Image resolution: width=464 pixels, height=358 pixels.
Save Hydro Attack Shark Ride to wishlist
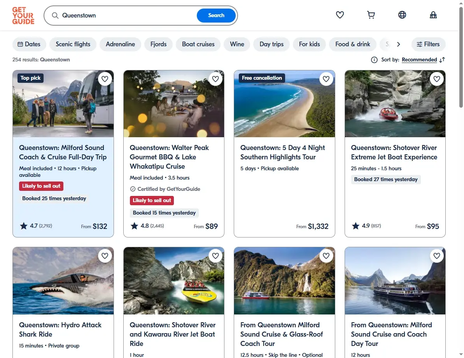[x=105, y=256]
